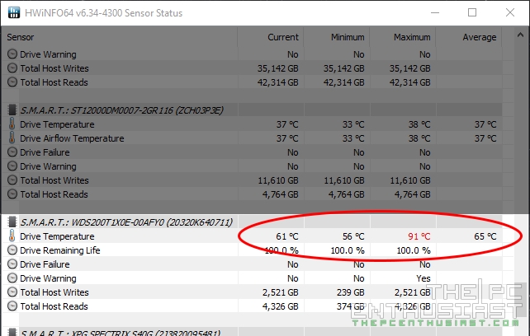Click clock icon of Total Host Writes 35,142 GB row
Viewport: 530px width, 336px height.
coord(12,68)
